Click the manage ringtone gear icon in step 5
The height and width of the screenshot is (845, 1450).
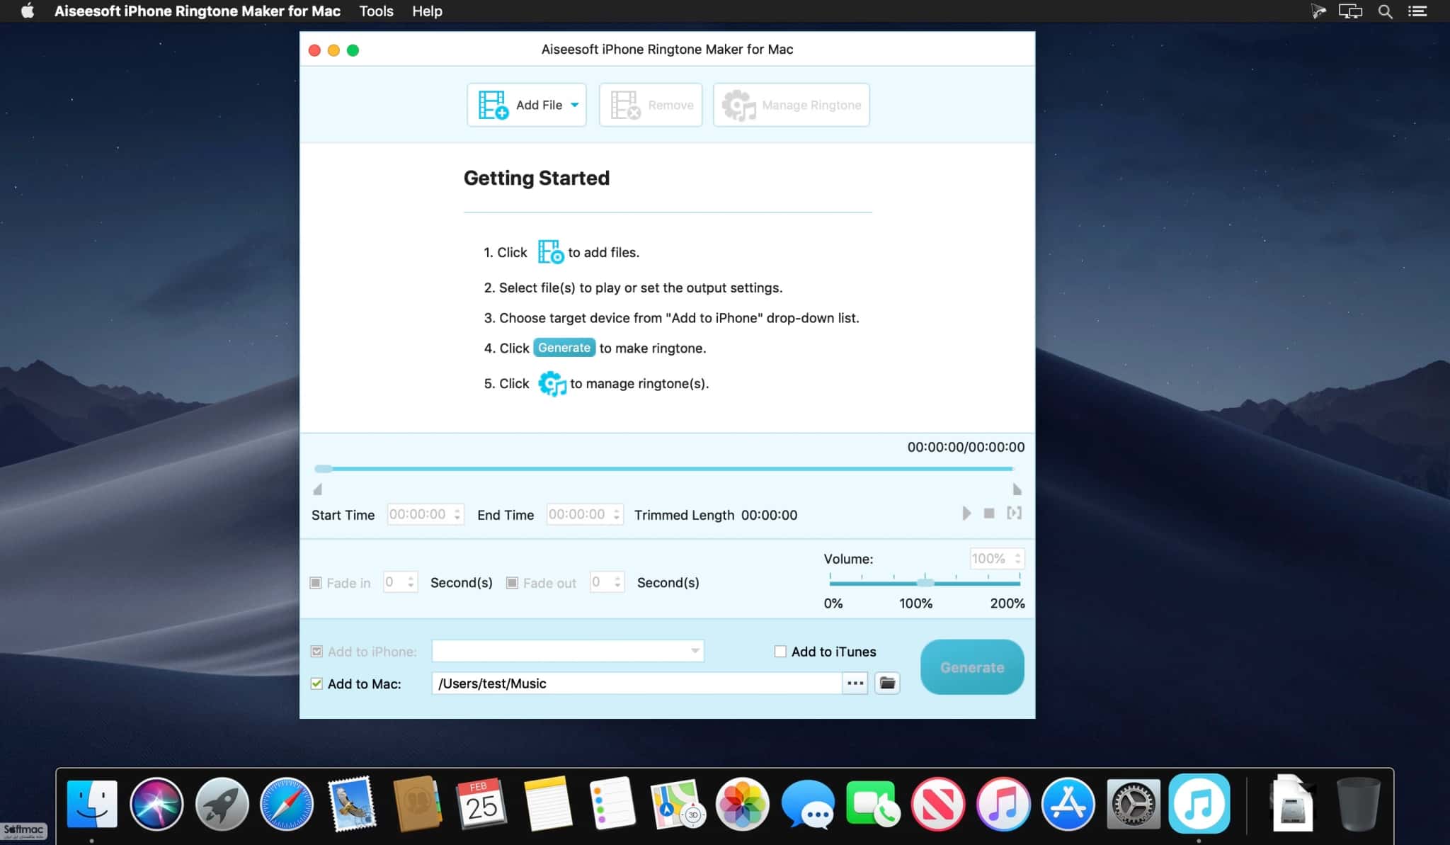[552, 383]
